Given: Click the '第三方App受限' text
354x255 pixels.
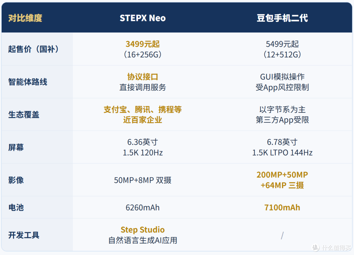Looking at the screenshot, I should click(x=282, y=120).
